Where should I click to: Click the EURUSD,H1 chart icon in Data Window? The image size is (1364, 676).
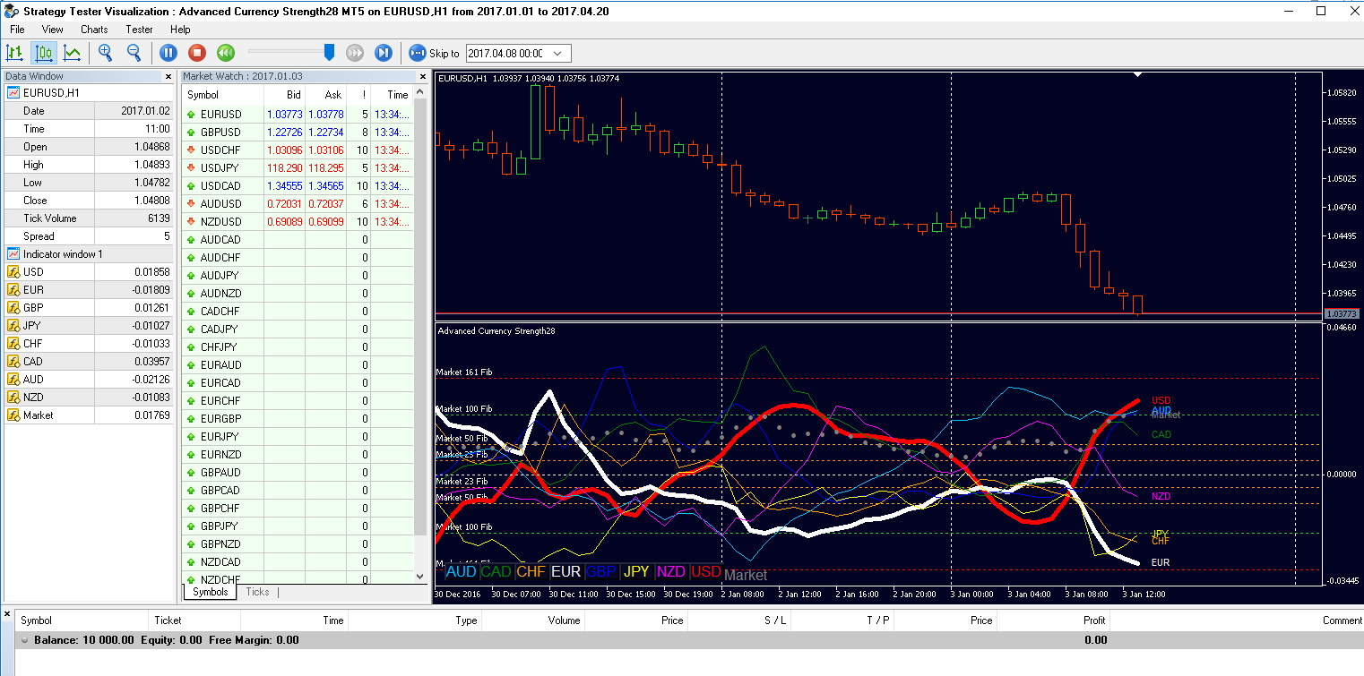tap(13, 93)
